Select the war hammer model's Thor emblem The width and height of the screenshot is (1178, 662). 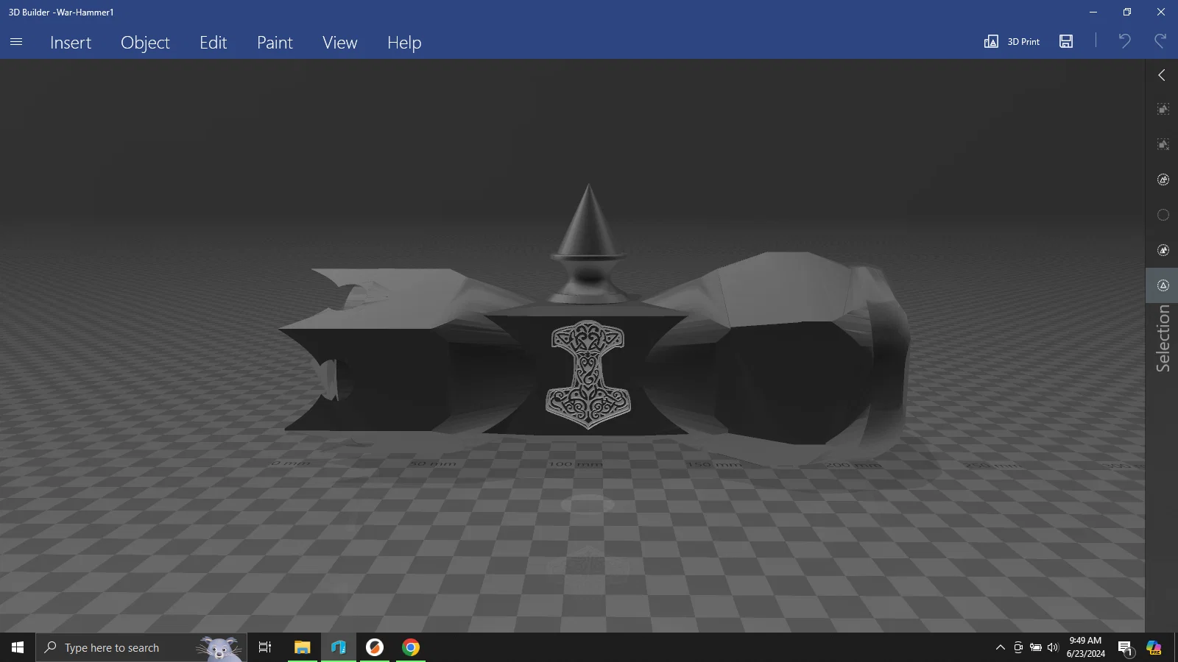[588, 374]
